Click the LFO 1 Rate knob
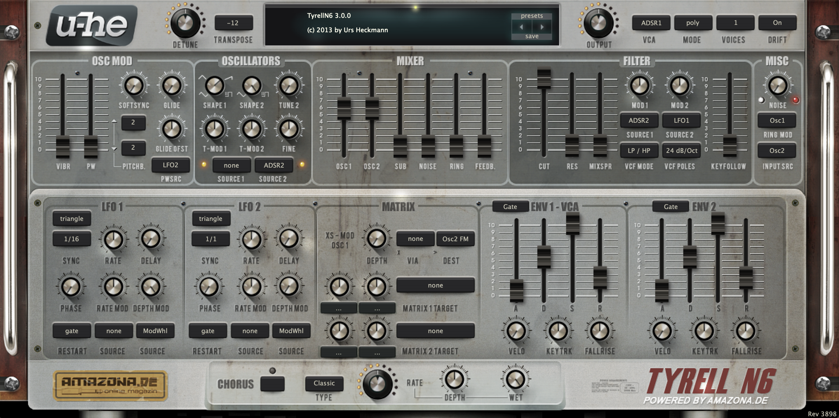The image size is (839, 418). 113,240
